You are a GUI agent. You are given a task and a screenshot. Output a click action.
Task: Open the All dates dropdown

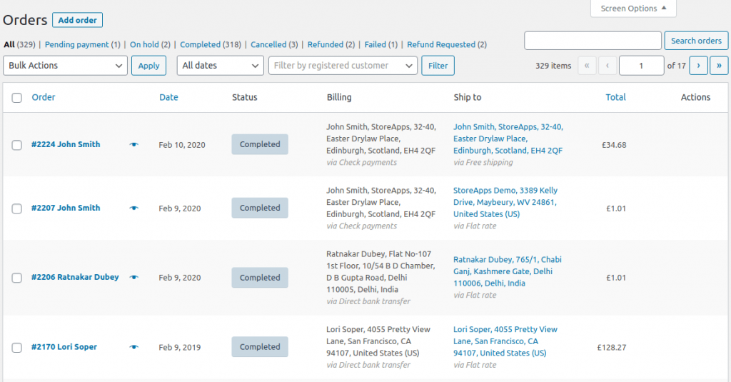pos(220,66)
